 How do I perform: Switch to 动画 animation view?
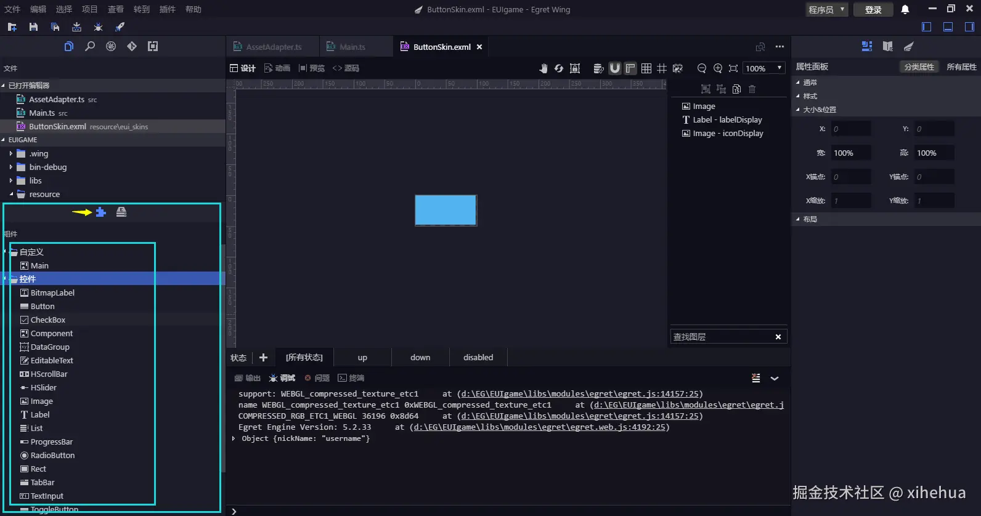[277, 68]
